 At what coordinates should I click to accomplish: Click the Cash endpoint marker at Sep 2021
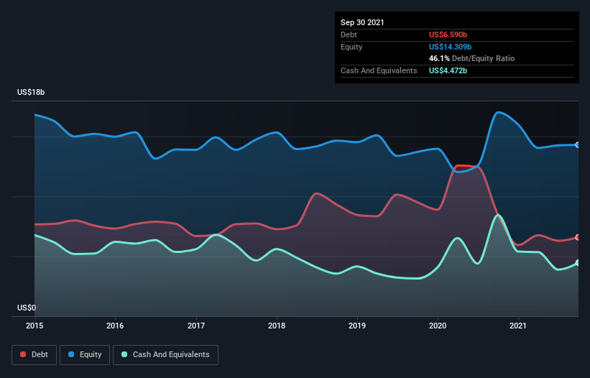577,262
